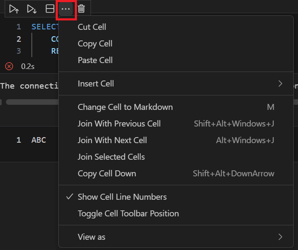The height and width of the screenshot is (250, 298).
Task: Select Toggle Cell Toolbar Position
Action: 128,213
